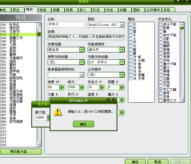Click the 状态变化 list scroll-down arrow
The image size is (191, 164).
click(182, 100)
